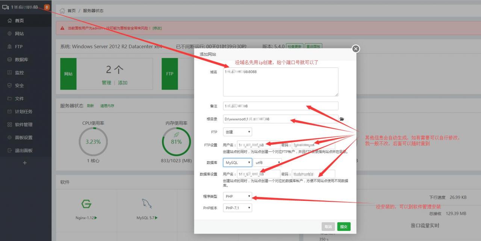
Task: Open the PHP版本 PHP-7.1 dropdown
Action: pos(237,208)
